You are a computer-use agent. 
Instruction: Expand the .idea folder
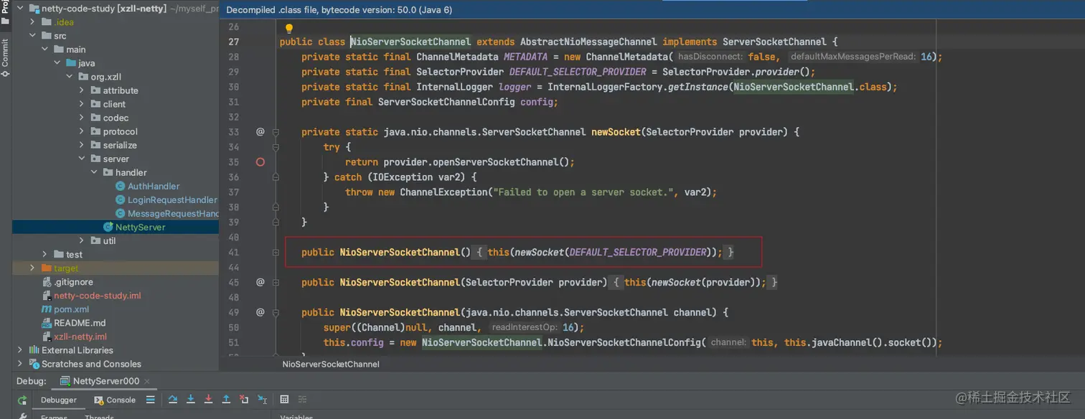click(x=32, y=22)
